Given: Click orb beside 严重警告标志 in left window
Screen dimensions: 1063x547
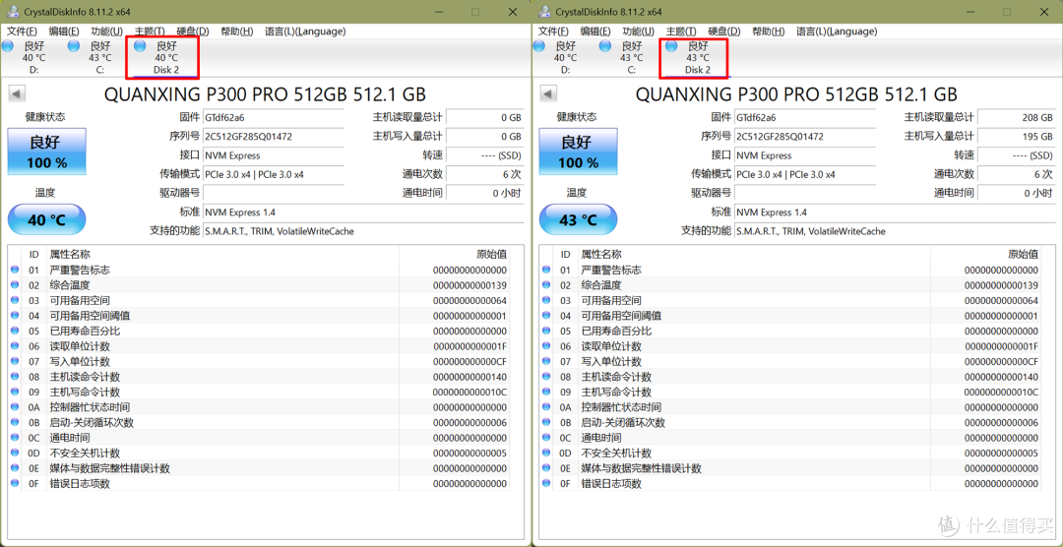Looking at the screenshot, I should pyautogui.click(x=15, y=270).
